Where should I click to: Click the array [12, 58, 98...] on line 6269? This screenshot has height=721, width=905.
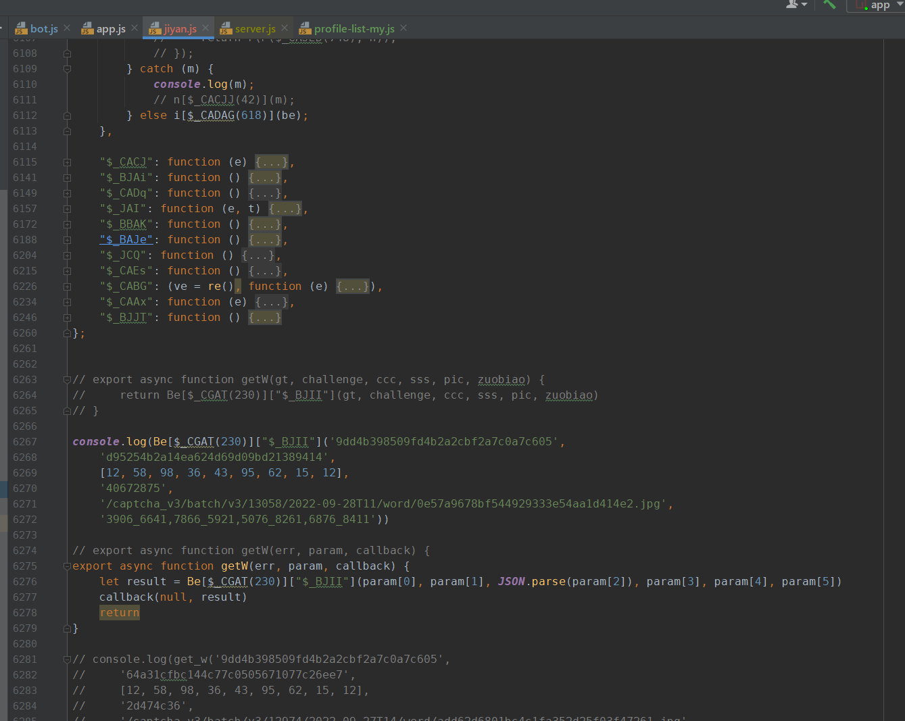coord(221,473)
